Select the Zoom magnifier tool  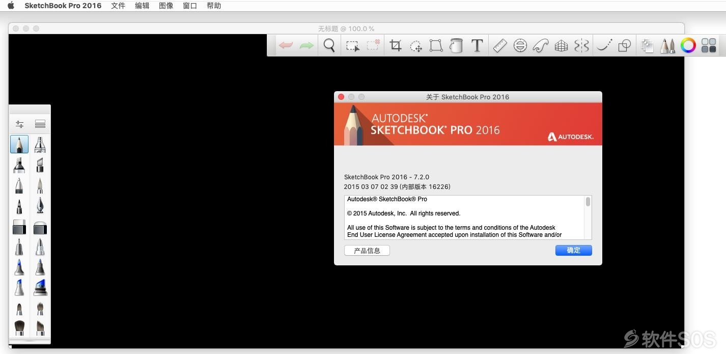click(329, 46)
